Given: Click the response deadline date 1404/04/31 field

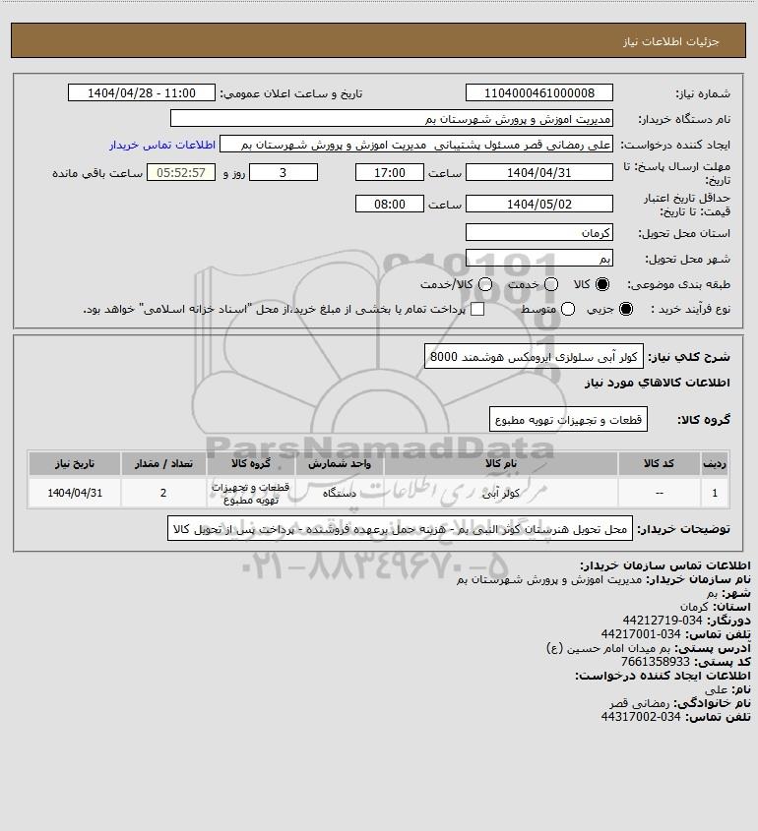Looking at the screenshot, I should pos(538,172).
